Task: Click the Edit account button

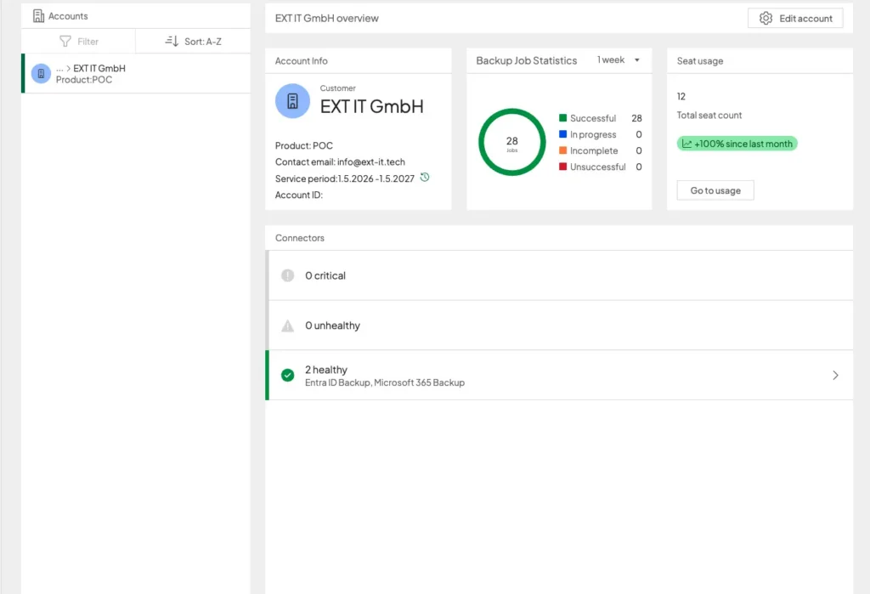Action: click(x=795, y=19)
